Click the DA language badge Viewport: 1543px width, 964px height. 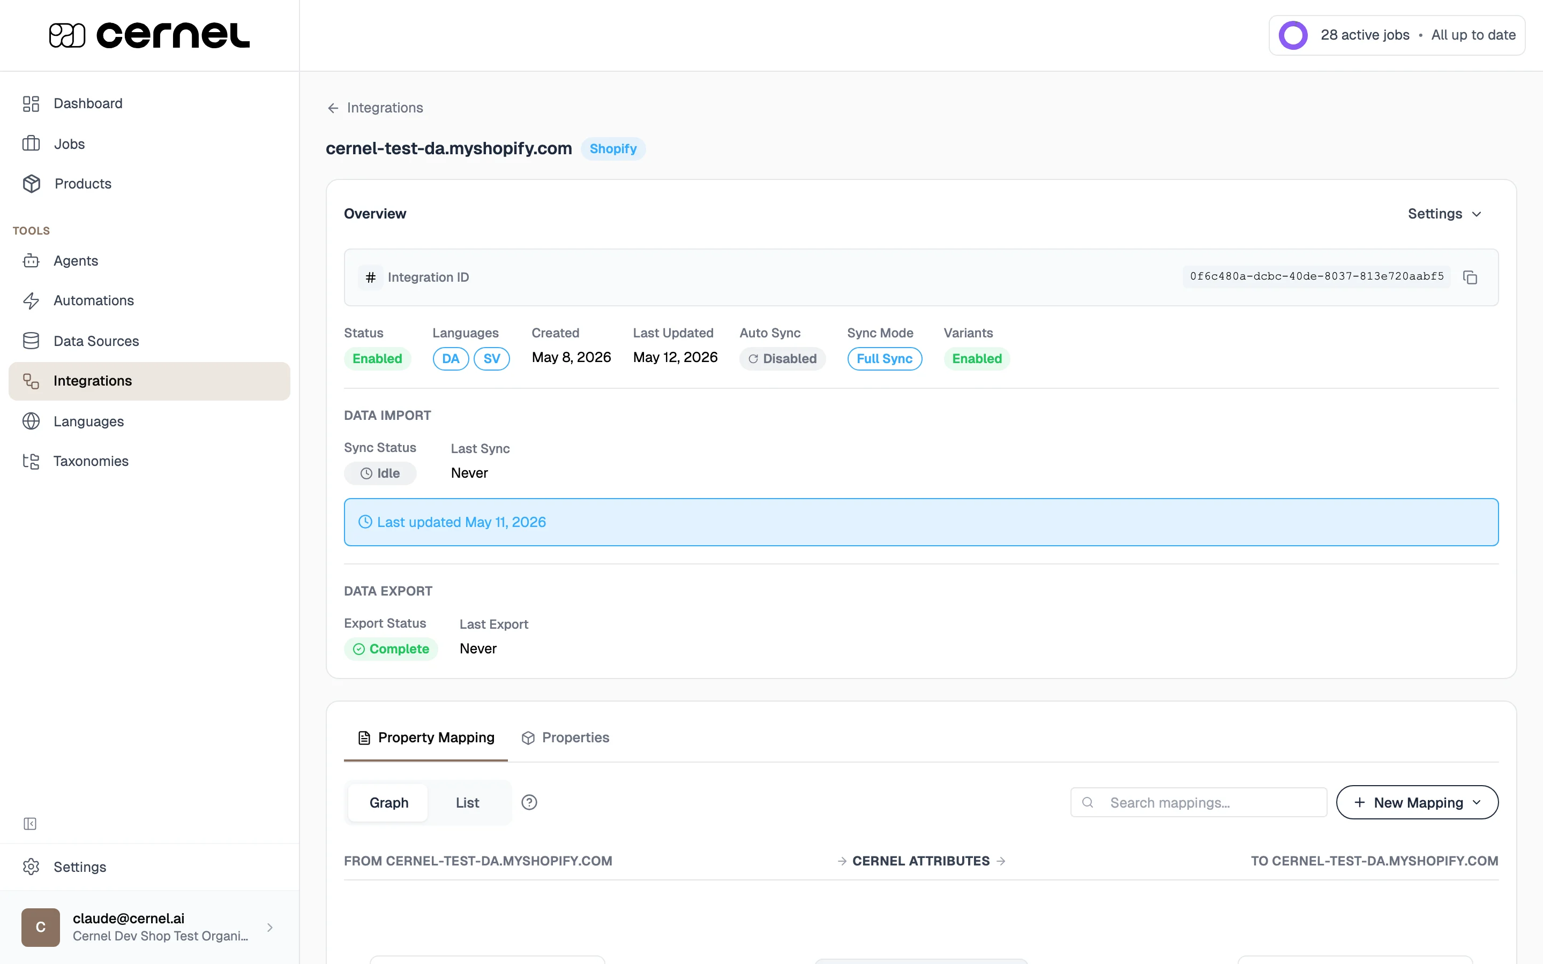click(451, 358)
